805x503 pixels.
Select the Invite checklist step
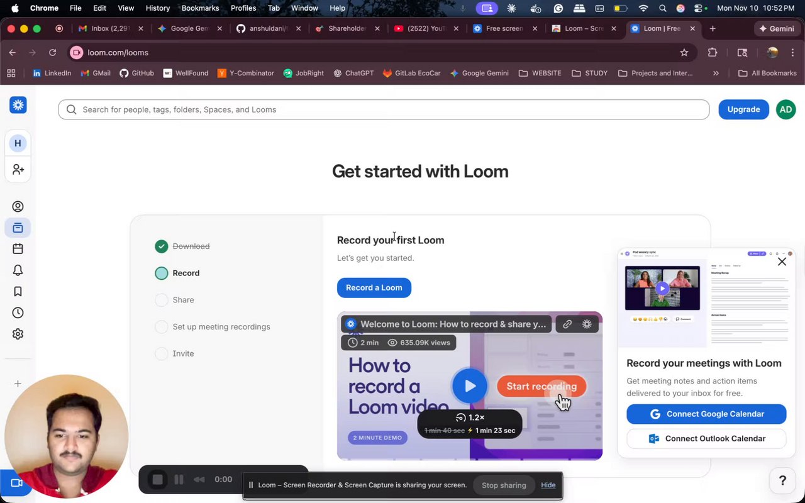[174, 353]
